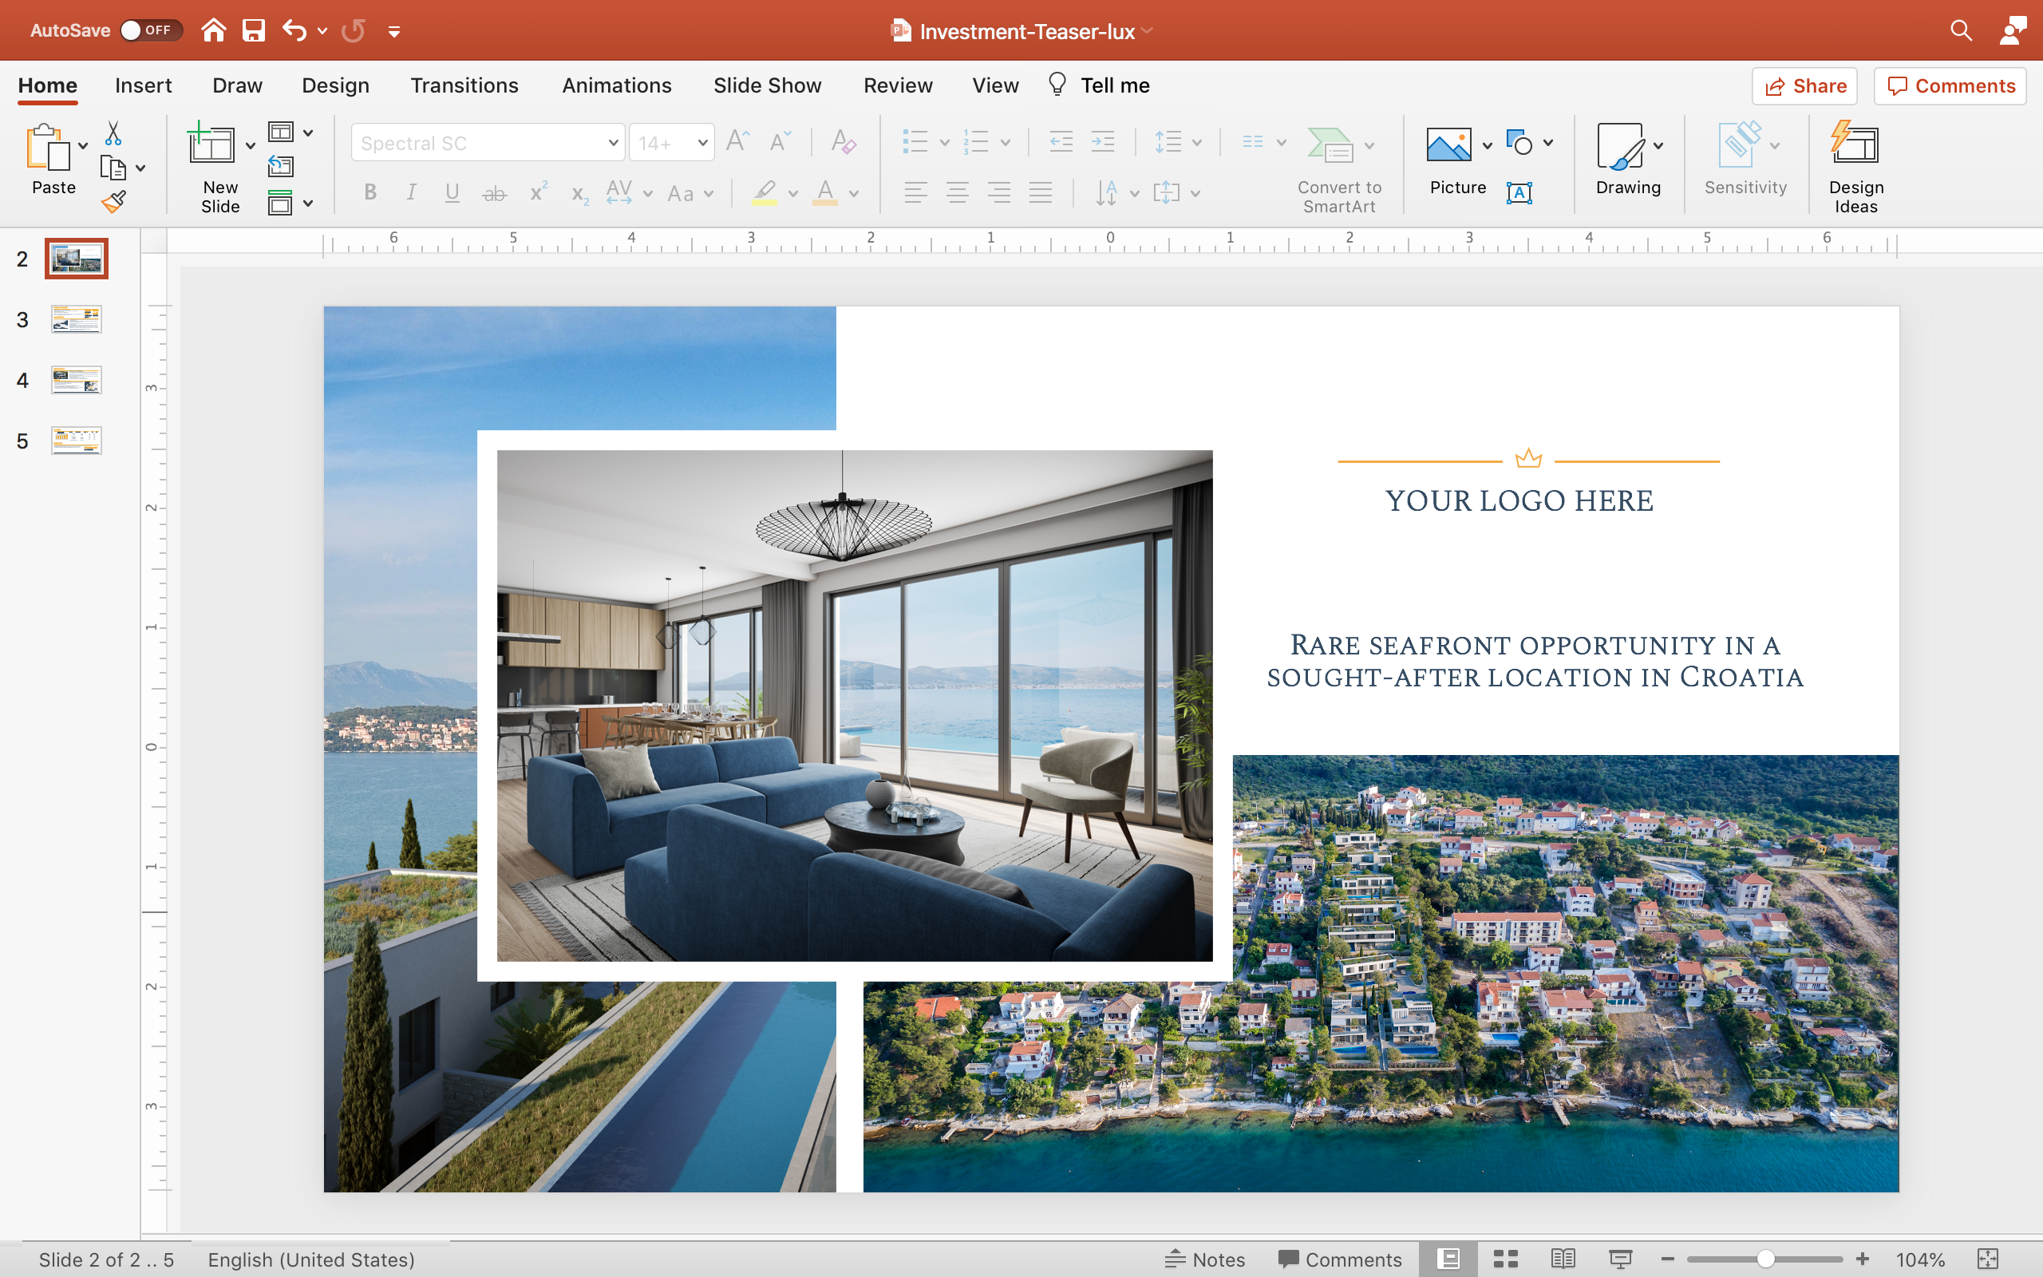Toggle Superscript formatting
Viewport: 2043px width, 1277px height.
tap(538, 192)
